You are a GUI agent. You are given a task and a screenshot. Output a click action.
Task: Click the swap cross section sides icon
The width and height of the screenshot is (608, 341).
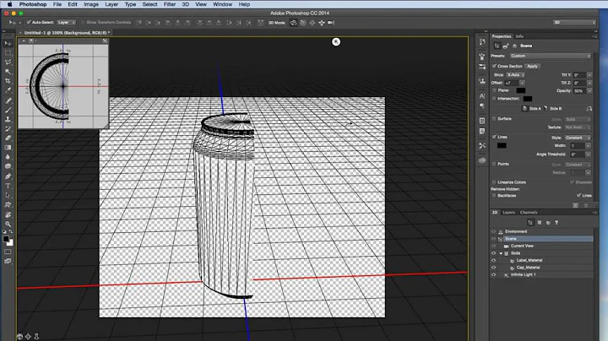[x=589, y=109]
